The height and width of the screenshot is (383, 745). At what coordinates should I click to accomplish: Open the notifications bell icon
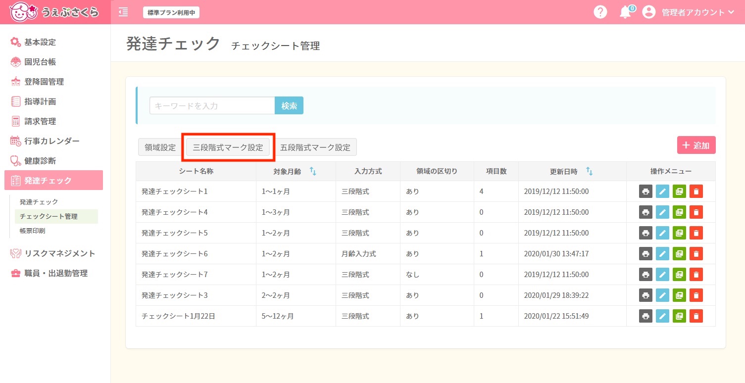(626, 12)
